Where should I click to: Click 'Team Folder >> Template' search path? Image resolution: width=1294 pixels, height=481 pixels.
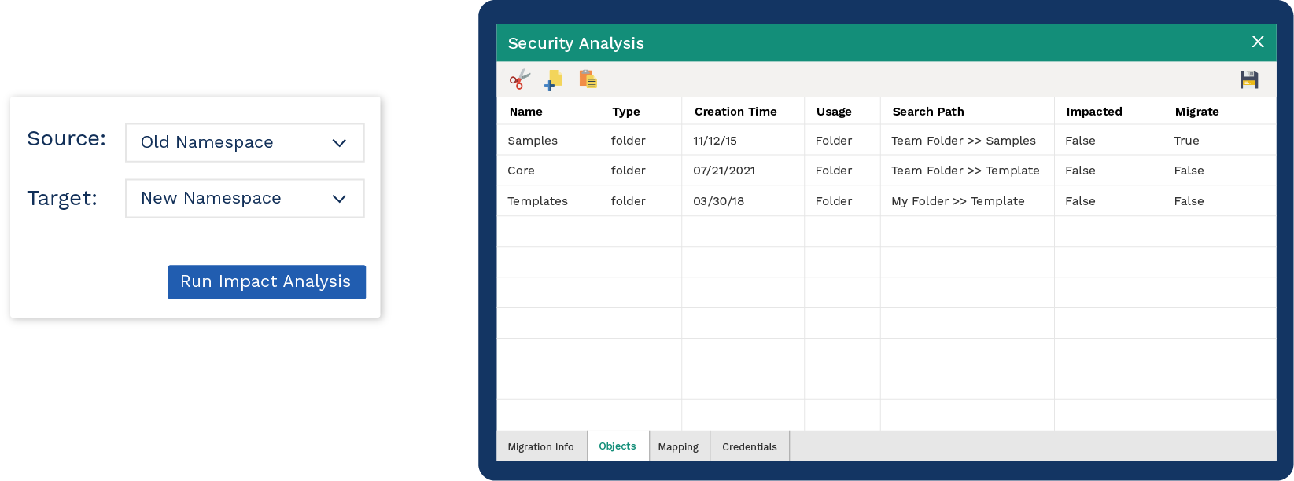965,171
